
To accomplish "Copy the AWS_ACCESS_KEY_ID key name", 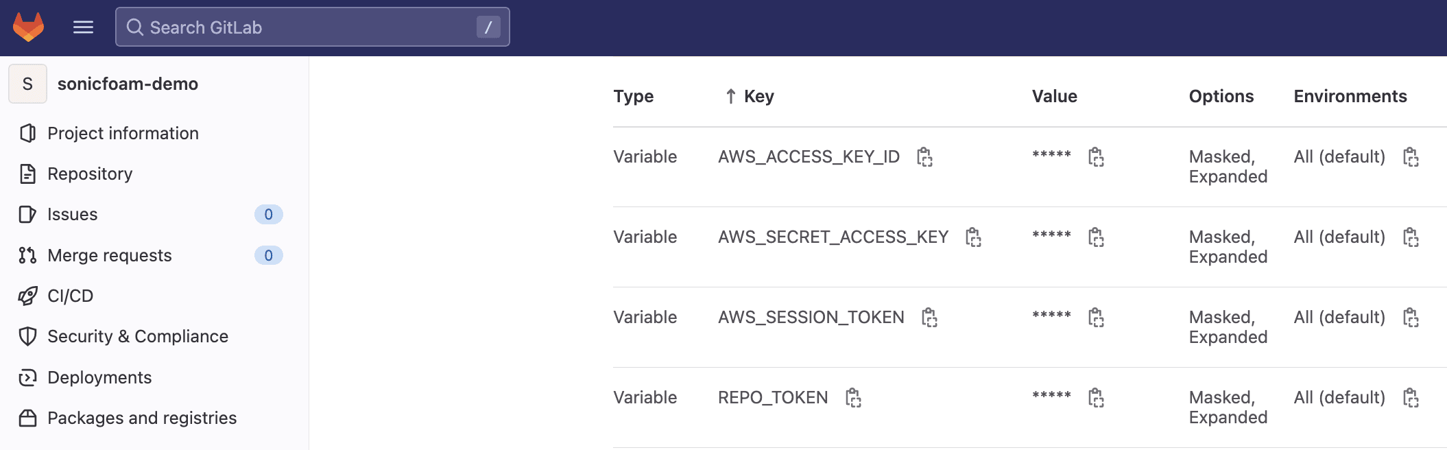I will point(924,157).
